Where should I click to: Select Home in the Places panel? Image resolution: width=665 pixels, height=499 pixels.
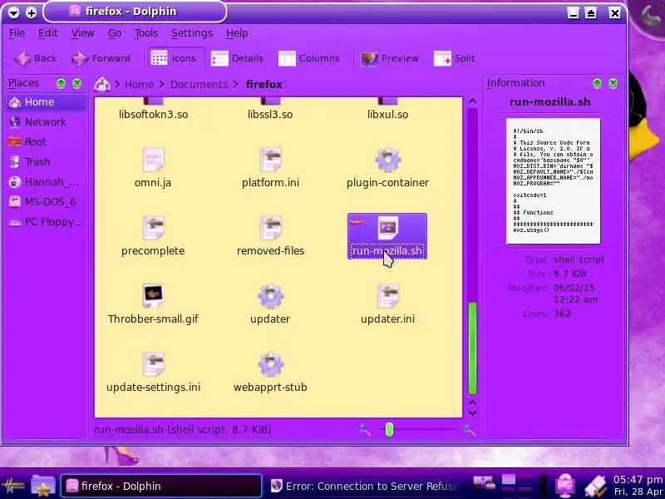[47, 102]
